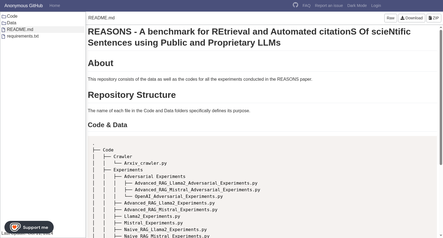Open Report an issue link
The width and height of the screenshot is (443, 238).
(x=329, y=6)
